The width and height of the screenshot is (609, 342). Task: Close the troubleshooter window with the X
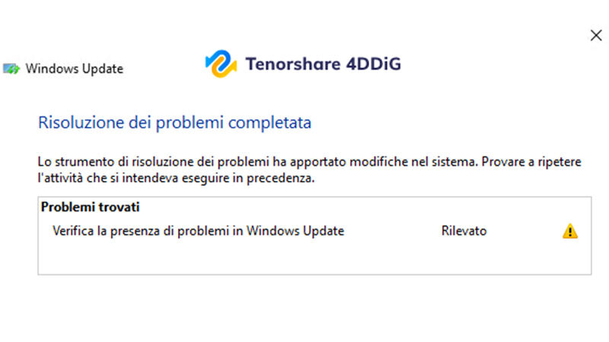[596, 35]
